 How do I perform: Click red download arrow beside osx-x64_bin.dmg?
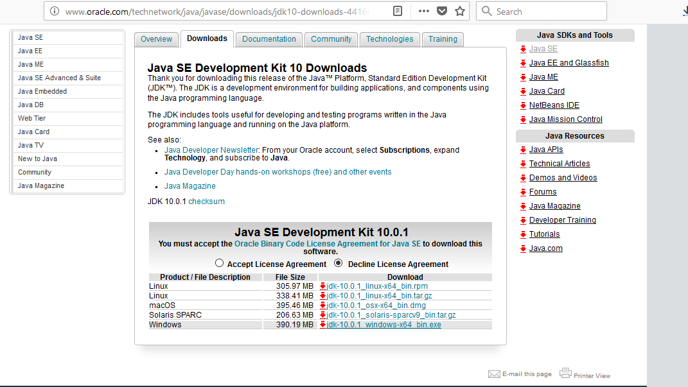322,305
